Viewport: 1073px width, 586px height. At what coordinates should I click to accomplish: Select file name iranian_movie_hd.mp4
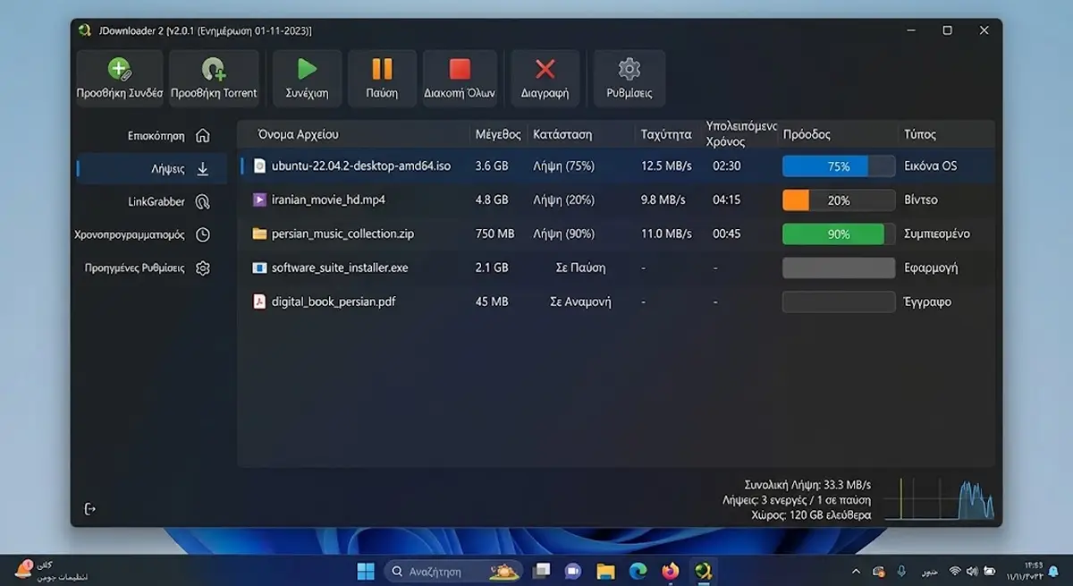pyautogui.click(x=328, y=200)
